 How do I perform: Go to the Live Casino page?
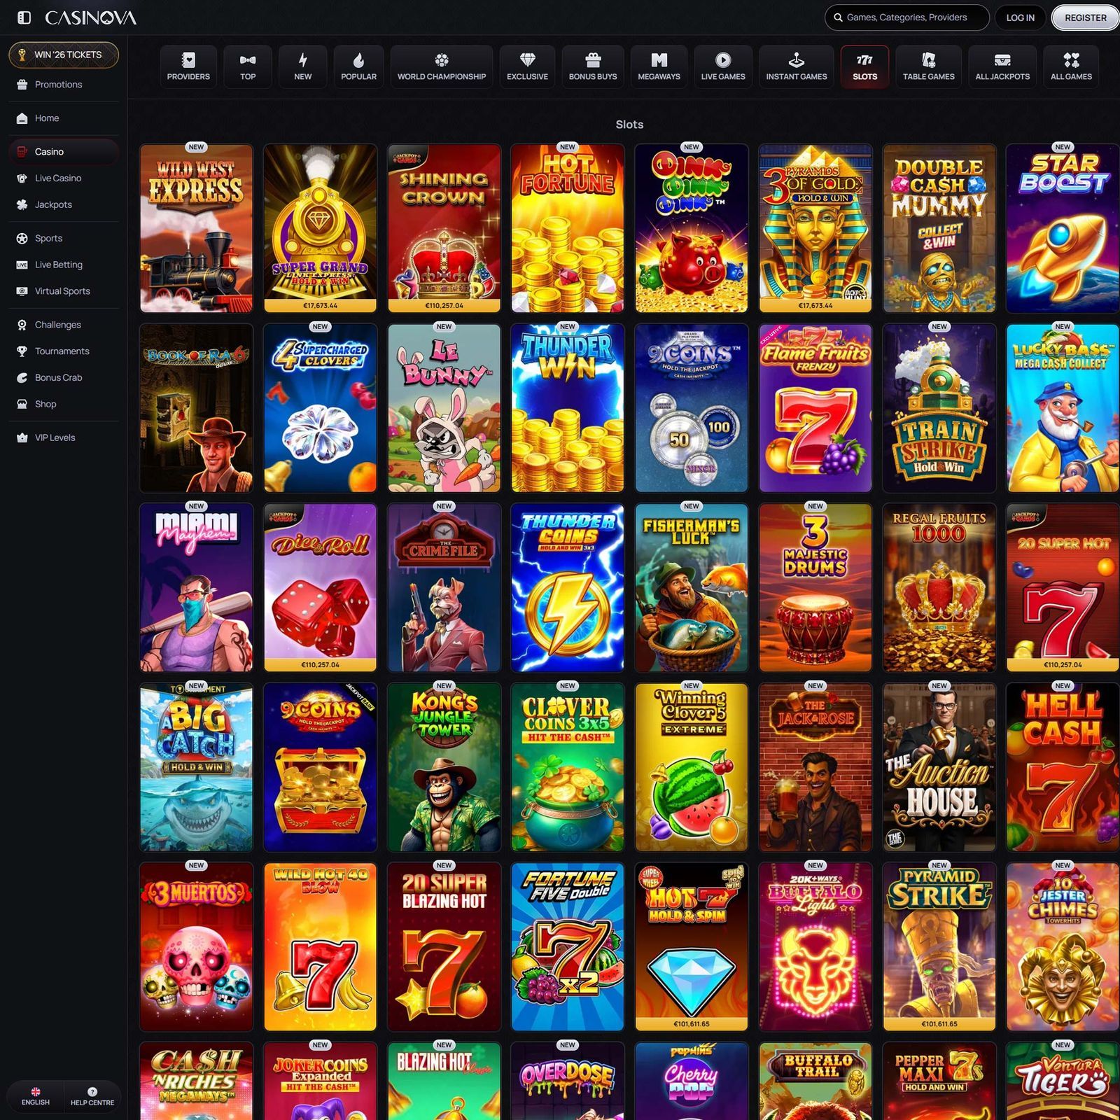coord(64,178)
